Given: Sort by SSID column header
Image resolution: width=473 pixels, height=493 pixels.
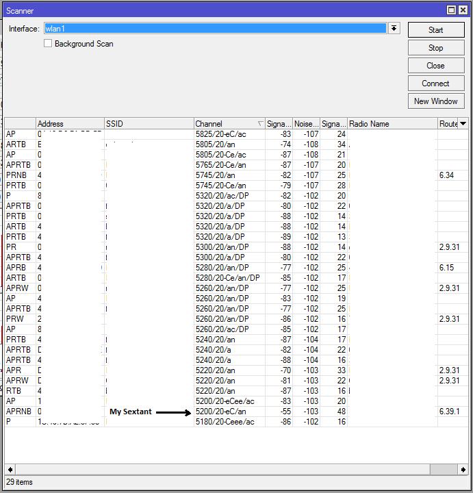Looking at the screenshot, I should coord(149,124).
